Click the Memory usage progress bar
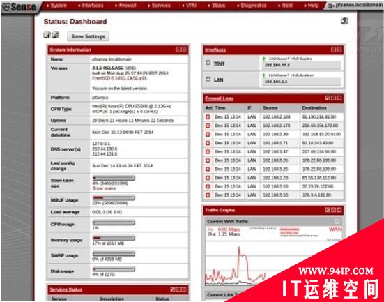Screen dimensions: 384x302 click(x=114, y=238)
